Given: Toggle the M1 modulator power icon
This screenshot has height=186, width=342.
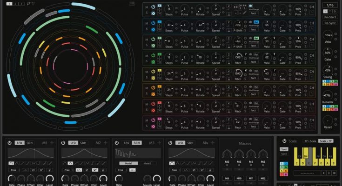Looking at the screenshot, I should (9, 143).
